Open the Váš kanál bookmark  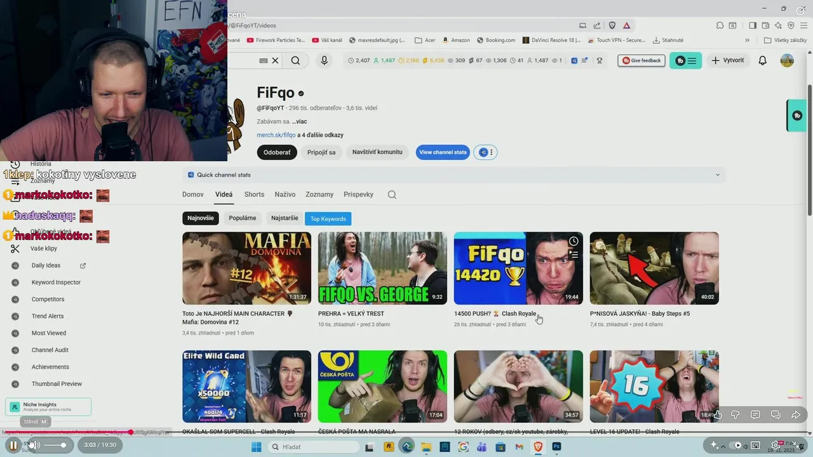click(326, 40)
